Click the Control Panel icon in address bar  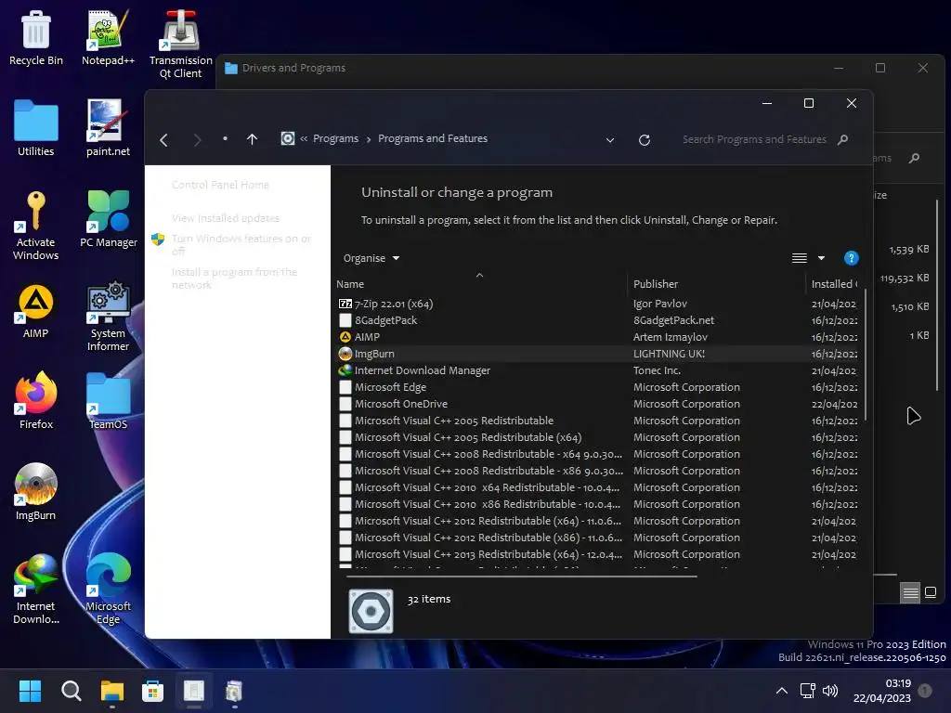[288, 139]
